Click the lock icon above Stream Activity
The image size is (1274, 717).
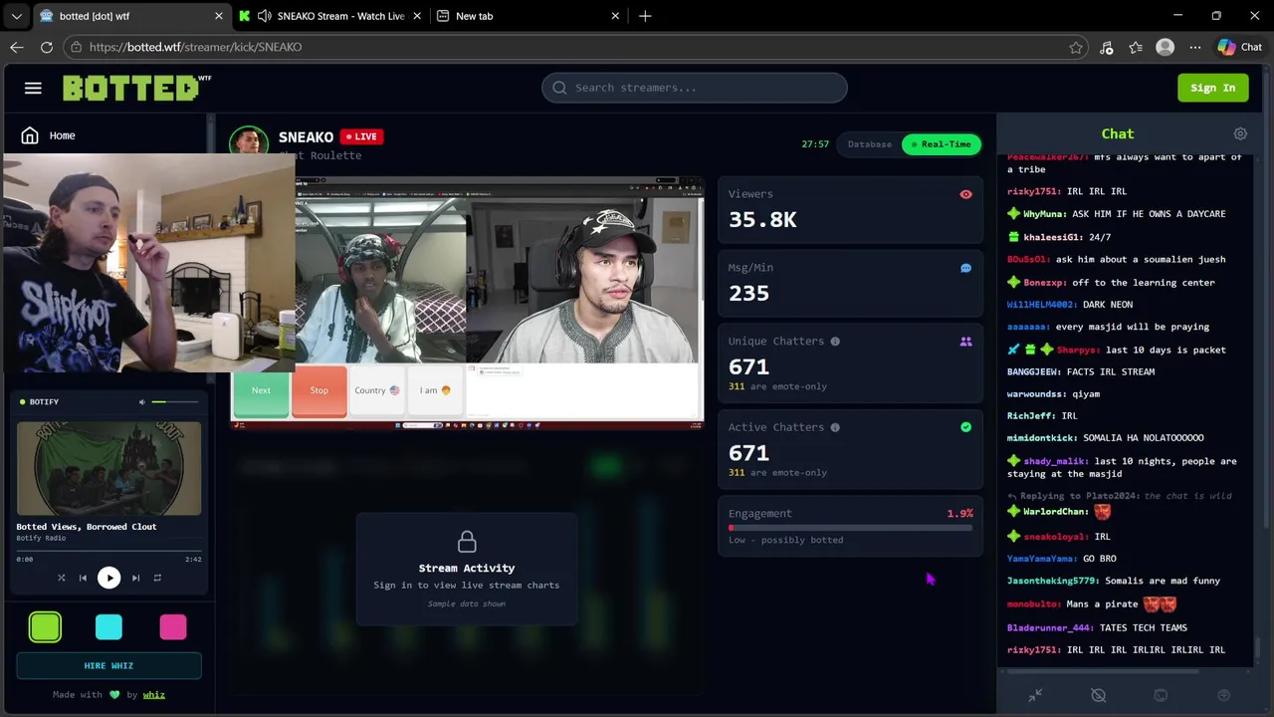coord(467,542)
